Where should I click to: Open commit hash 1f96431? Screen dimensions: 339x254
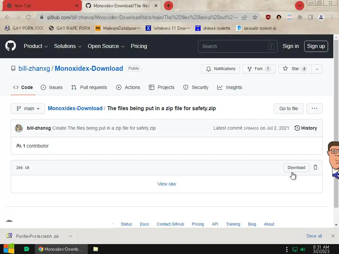[x=251, y=128]
